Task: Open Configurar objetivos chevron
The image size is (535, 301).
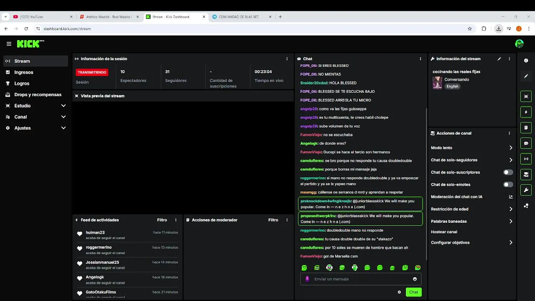Action: tap(511, 242)
